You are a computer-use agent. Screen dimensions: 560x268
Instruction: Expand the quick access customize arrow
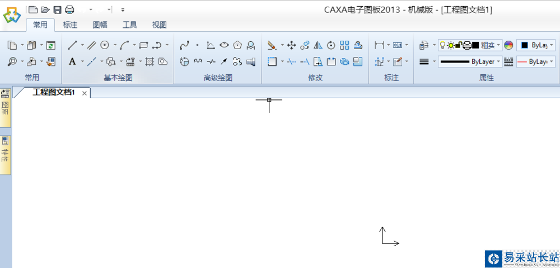tap(123, 9)
